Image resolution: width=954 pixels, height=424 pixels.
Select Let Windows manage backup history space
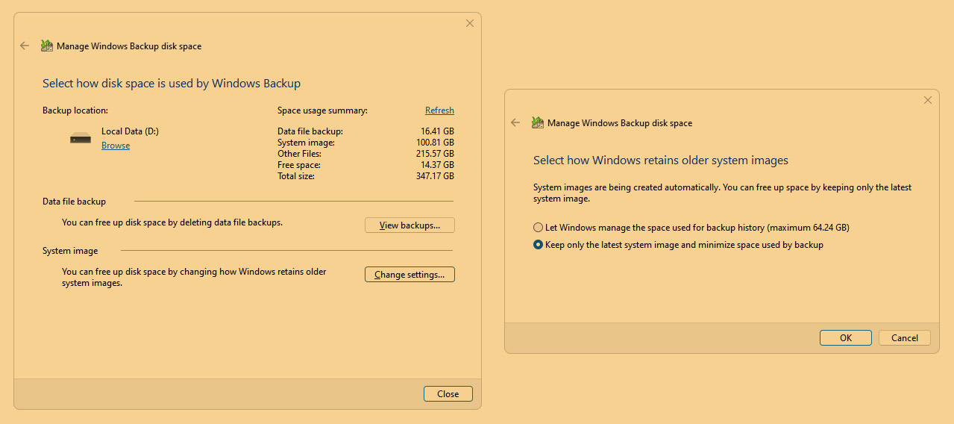pos(539,228)
